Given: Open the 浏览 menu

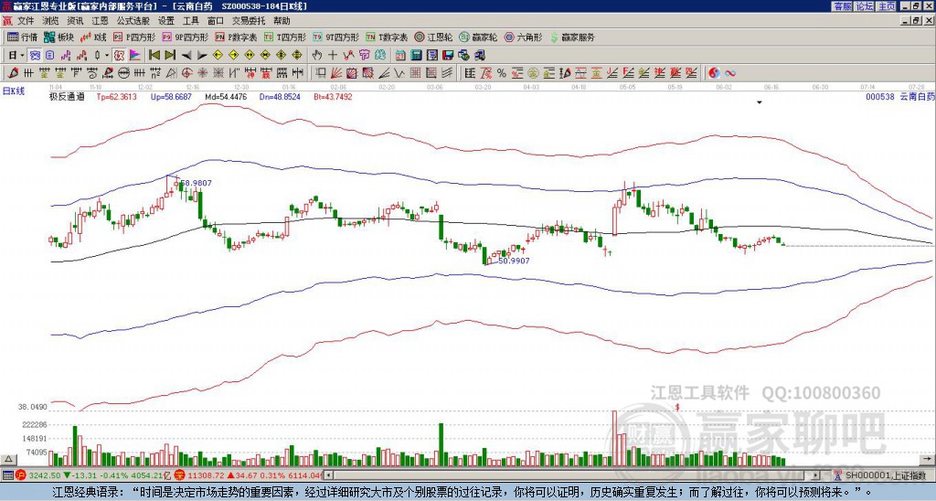Looking at the screenshot, I should point(51,21).
